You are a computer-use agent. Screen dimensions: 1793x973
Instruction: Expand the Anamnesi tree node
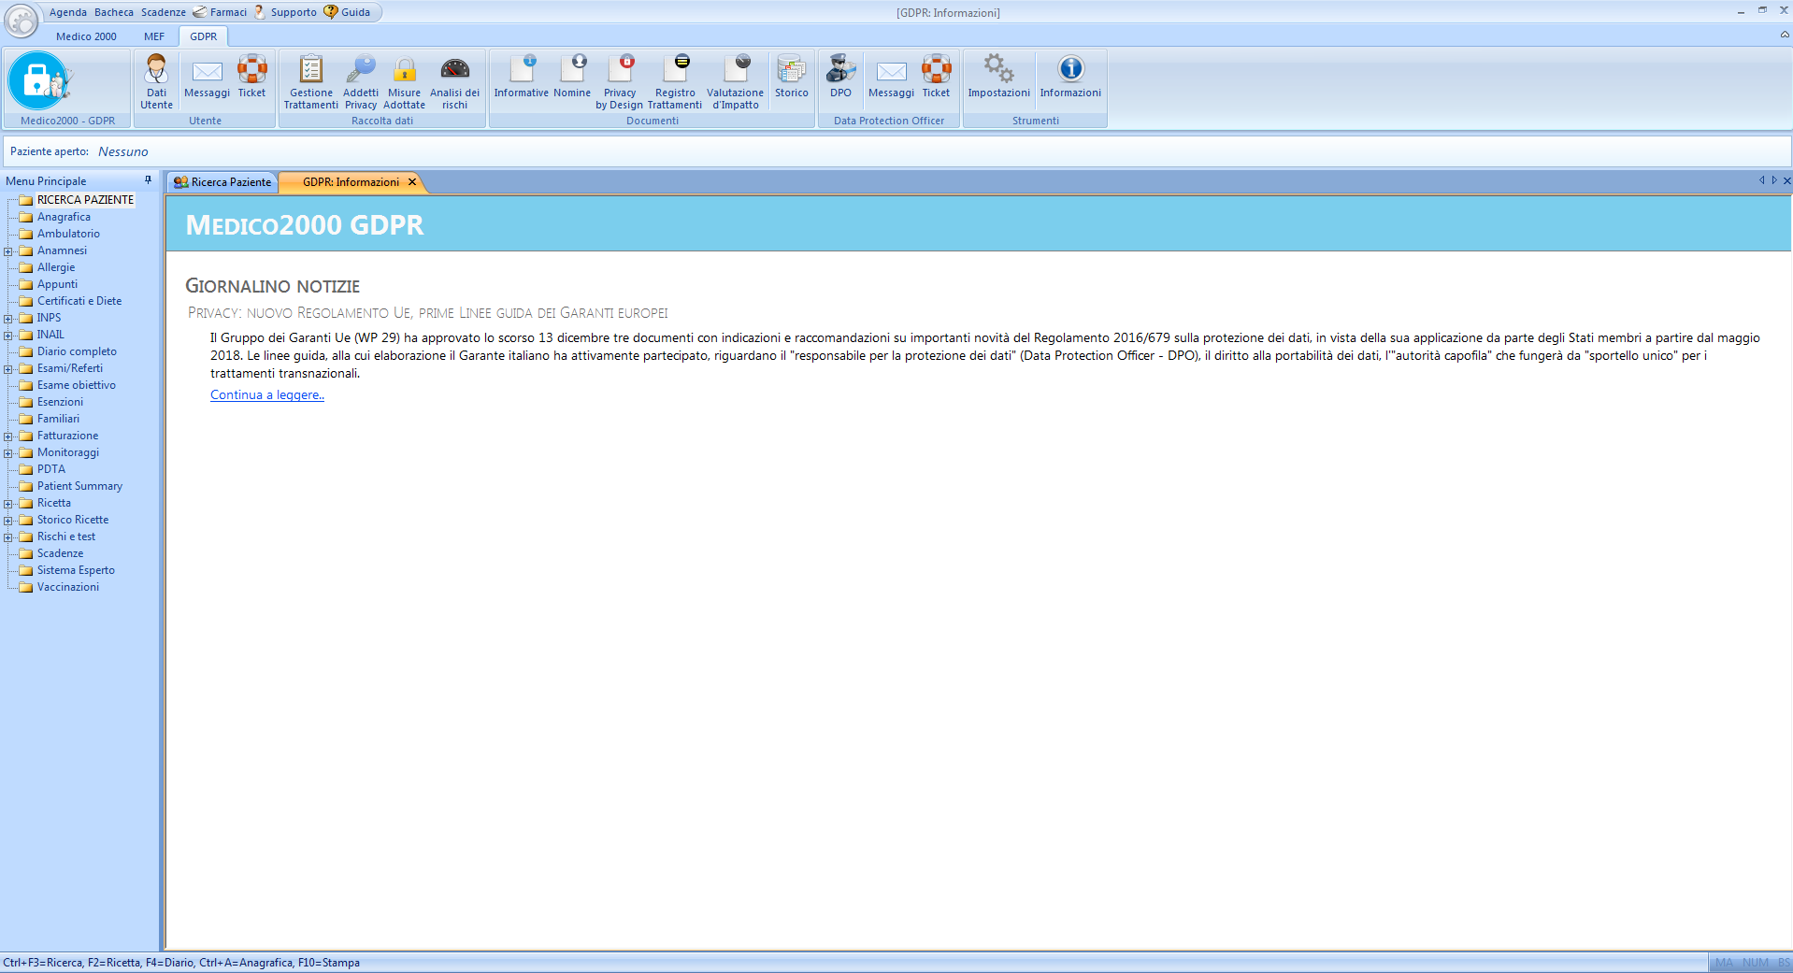coord(8,251)
